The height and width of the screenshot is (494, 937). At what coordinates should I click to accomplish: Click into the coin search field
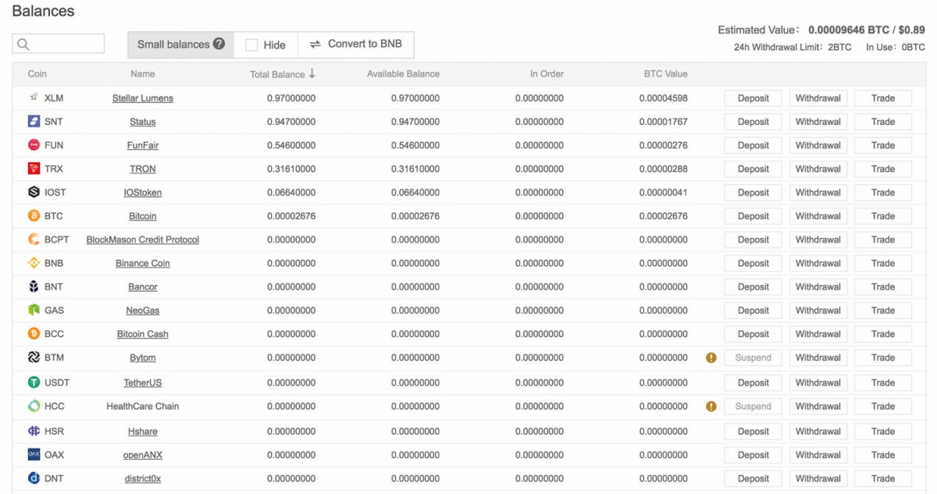pyautogui.click(x=59, y=44)
